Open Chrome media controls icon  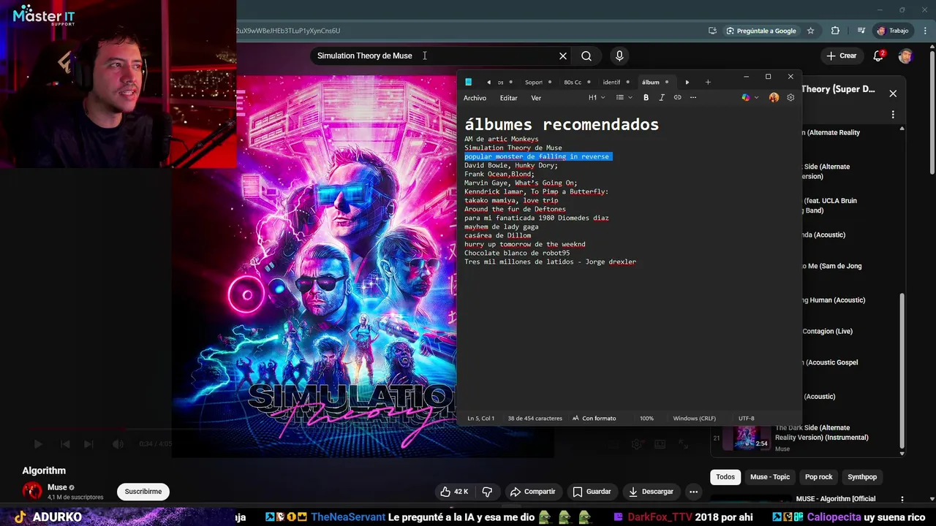[x=860, y=31]
